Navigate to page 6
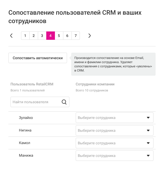Viewport: 164px width, 170px height. point(67,36)
